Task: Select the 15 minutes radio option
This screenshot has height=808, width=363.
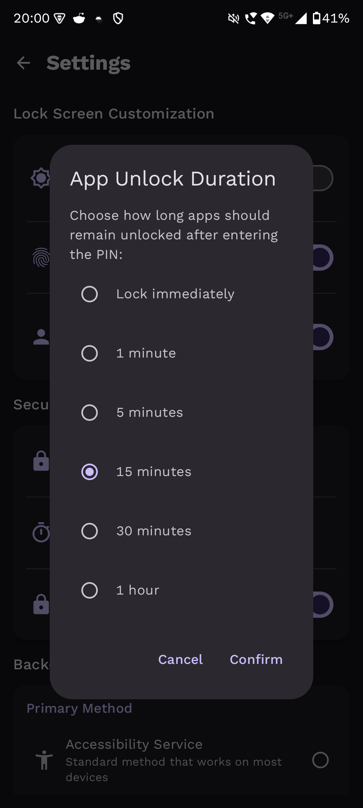Action: click(90, 472)
